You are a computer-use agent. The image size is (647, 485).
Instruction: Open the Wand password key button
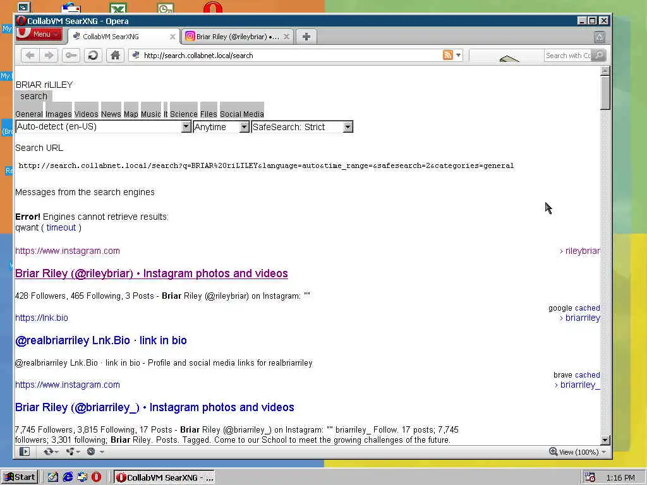[71, 56]
